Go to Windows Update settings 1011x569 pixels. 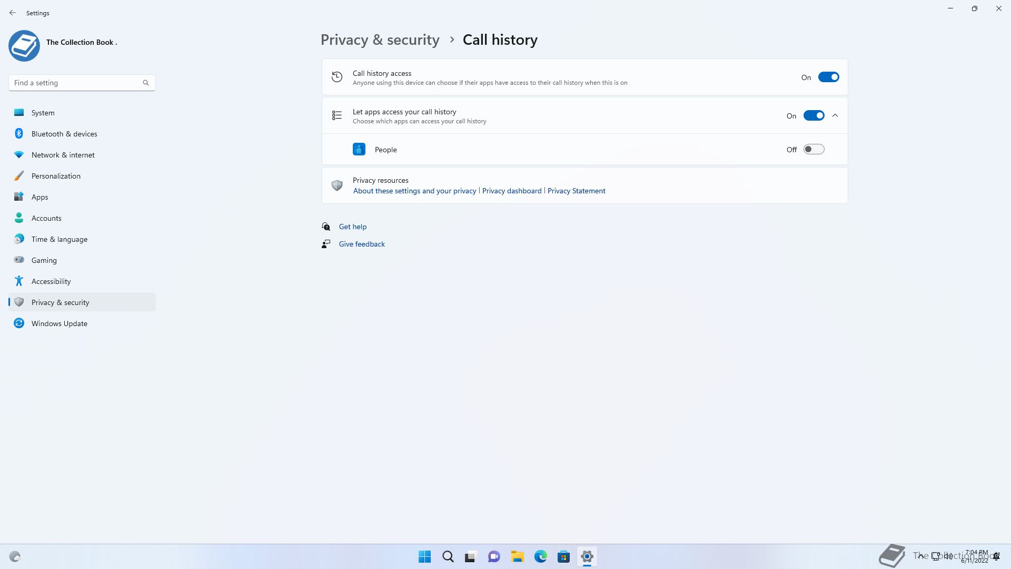click(x=59, y=323)
